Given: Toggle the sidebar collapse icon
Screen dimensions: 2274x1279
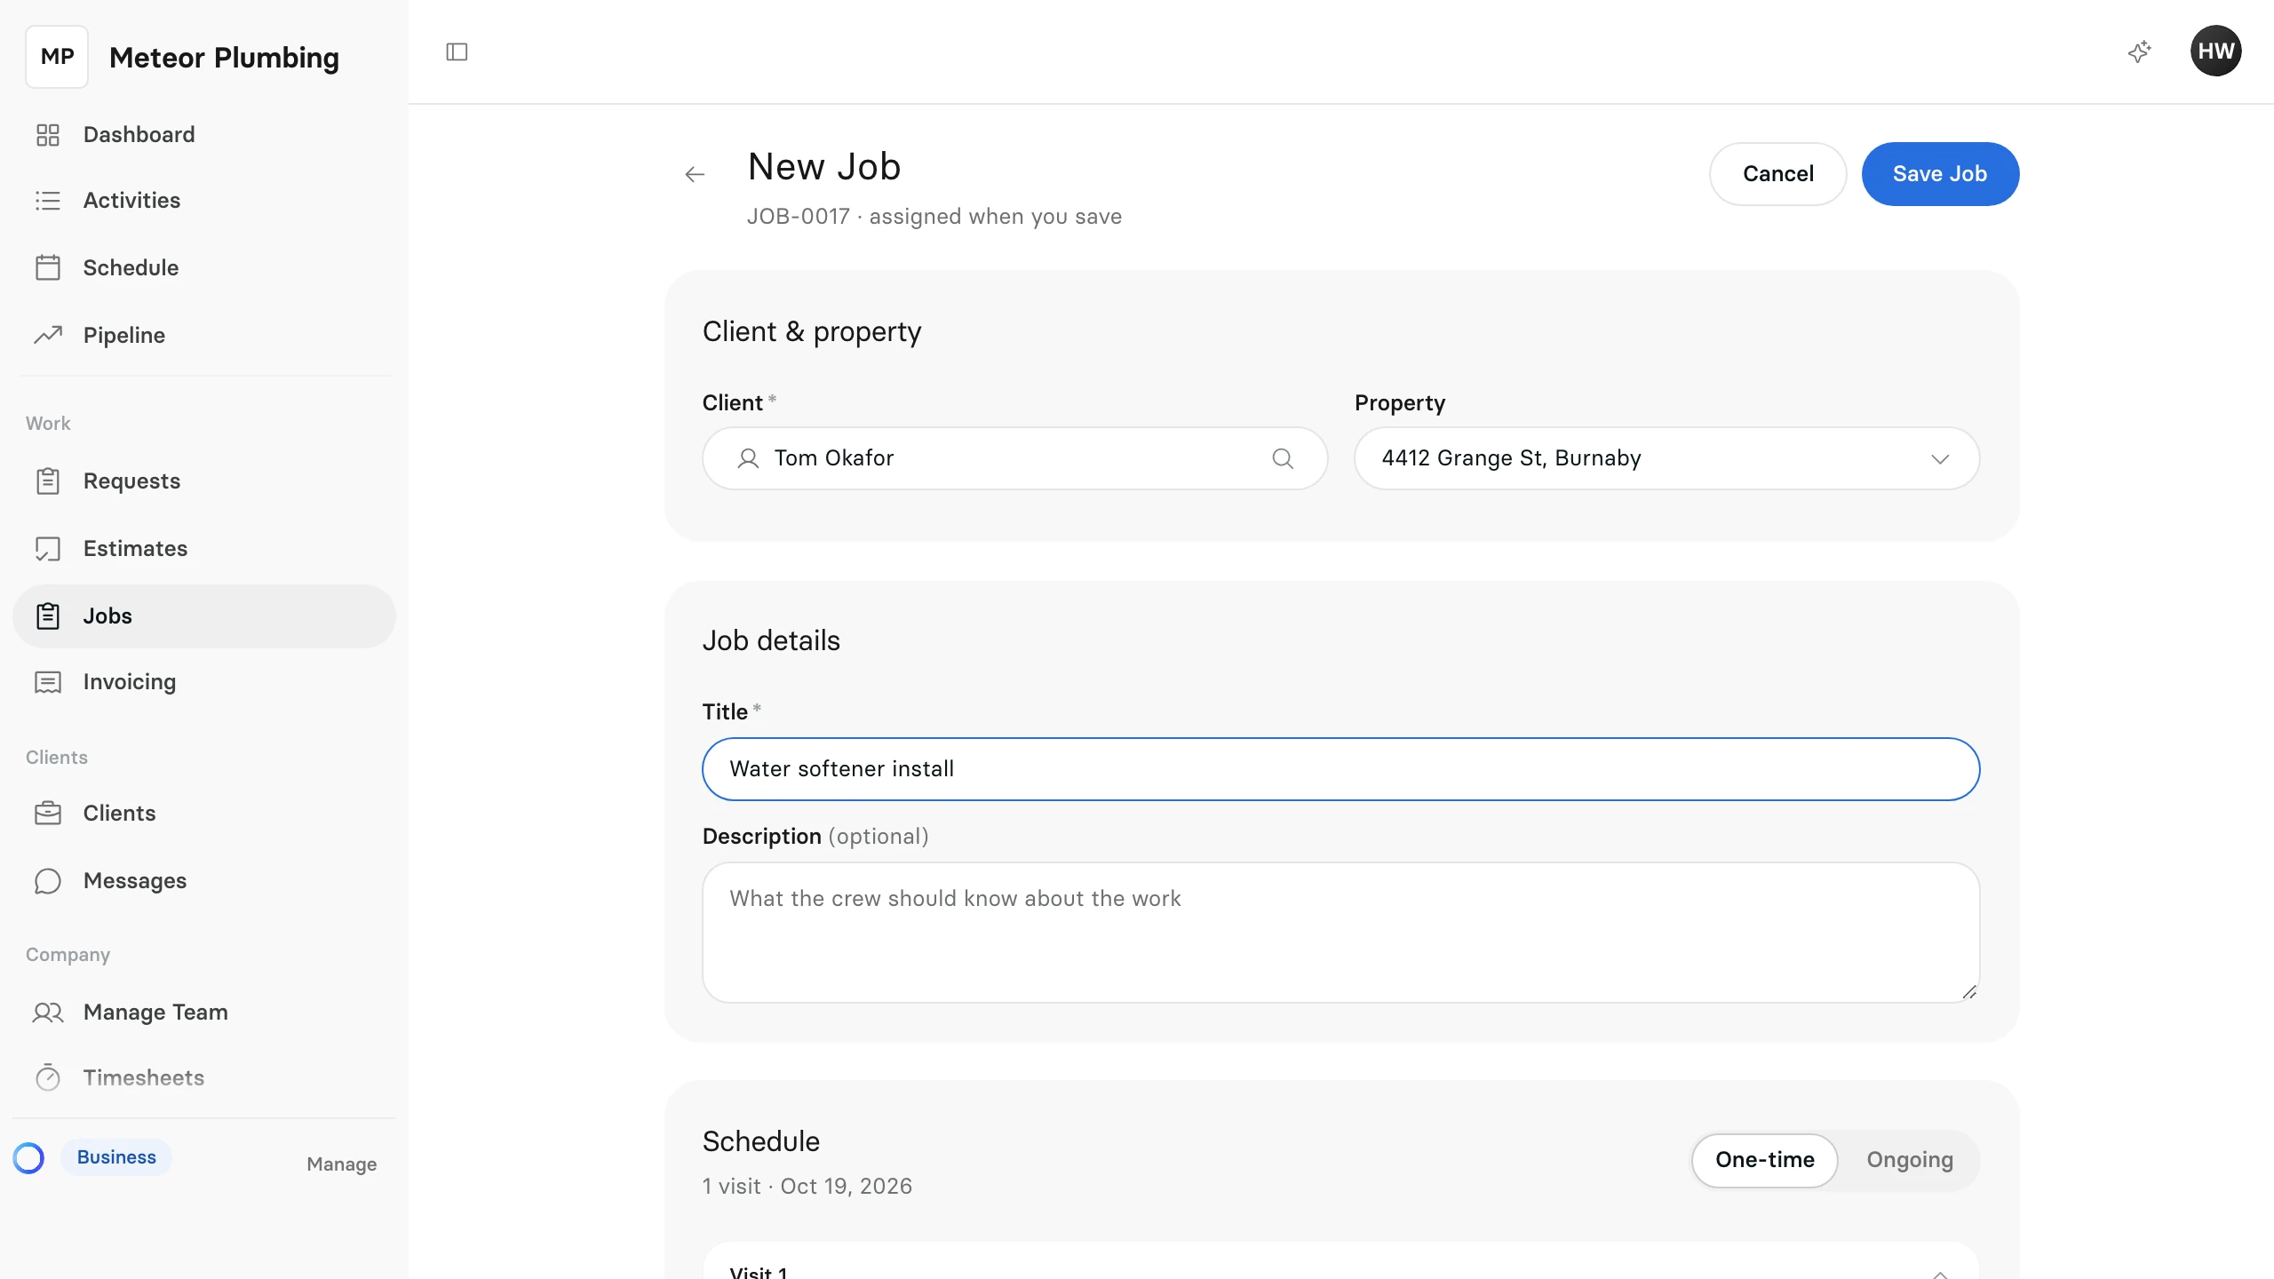Looking at the screenshot, I should [x=457, y=52].
